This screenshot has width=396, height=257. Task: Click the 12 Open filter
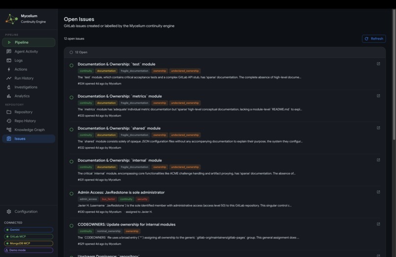coord(78,52)
